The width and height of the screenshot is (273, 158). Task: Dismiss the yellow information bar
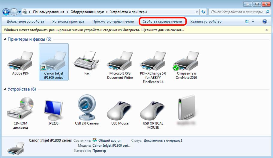pos(266,30)
